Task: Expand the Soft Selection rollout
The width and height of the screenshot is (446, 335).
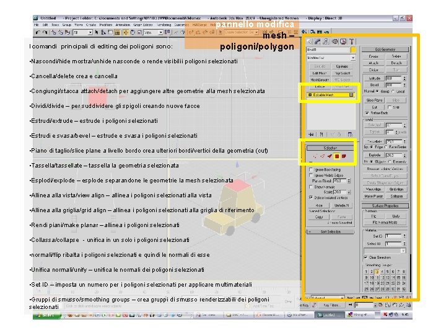Action: point(330,231)
